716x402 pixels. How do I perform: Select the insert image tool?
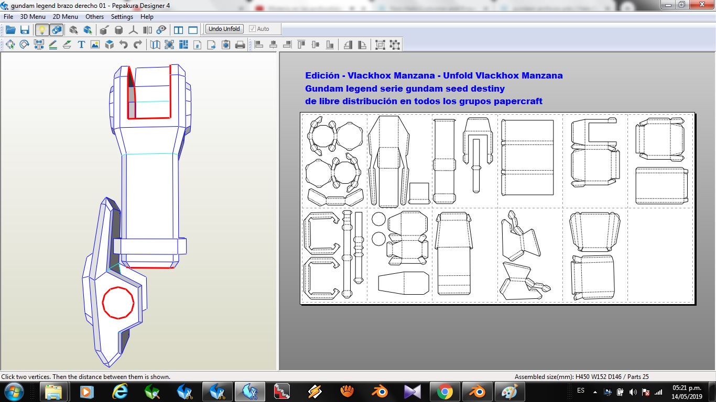(95, 45)
